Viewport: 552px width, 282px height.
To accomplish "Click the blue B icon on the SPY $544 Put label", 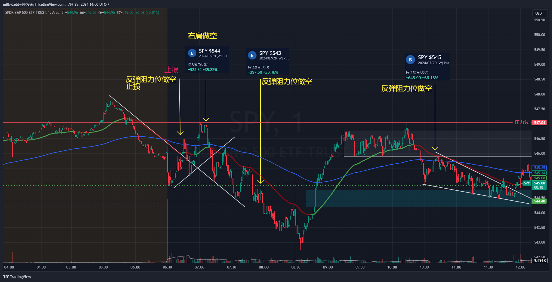I will click(x=192, y=53).
